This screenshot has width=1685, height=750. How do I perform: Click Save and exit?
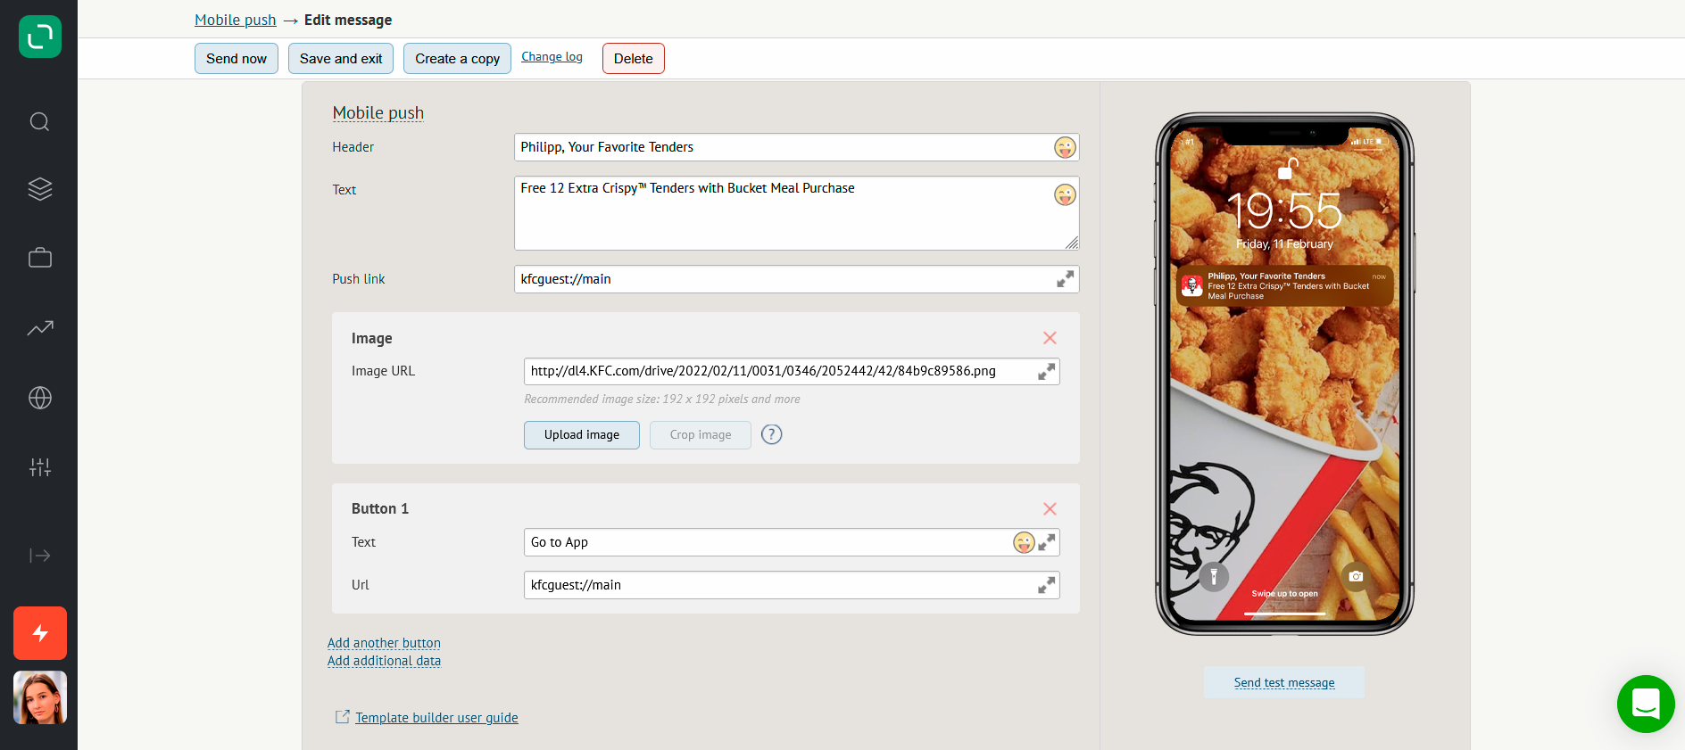(341, 59)
